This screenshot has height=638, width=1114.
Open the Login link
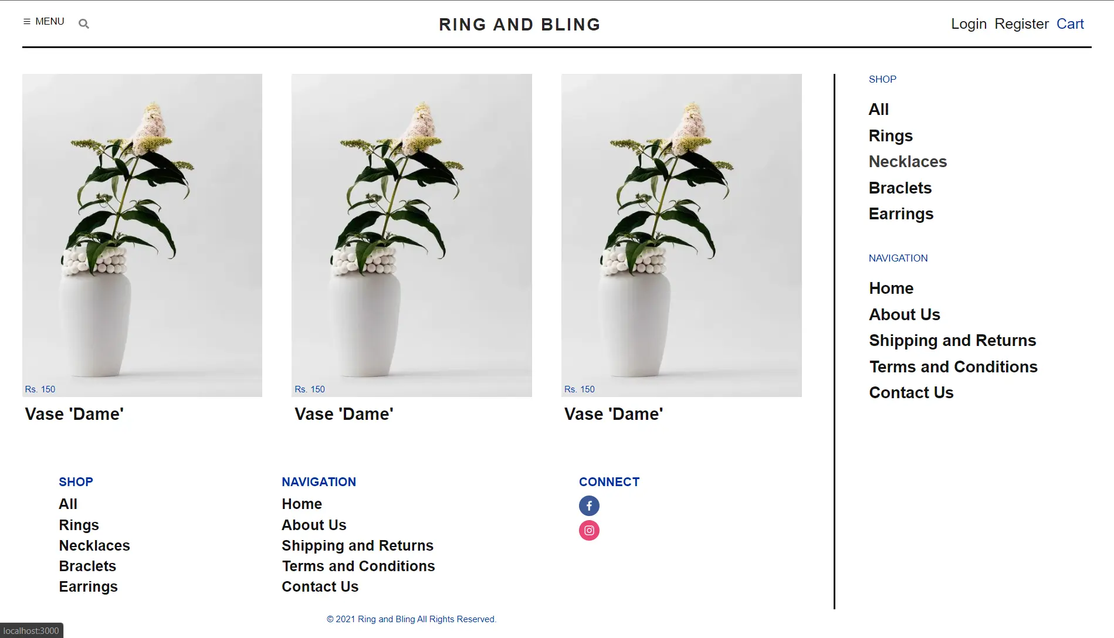coord(969,24)
